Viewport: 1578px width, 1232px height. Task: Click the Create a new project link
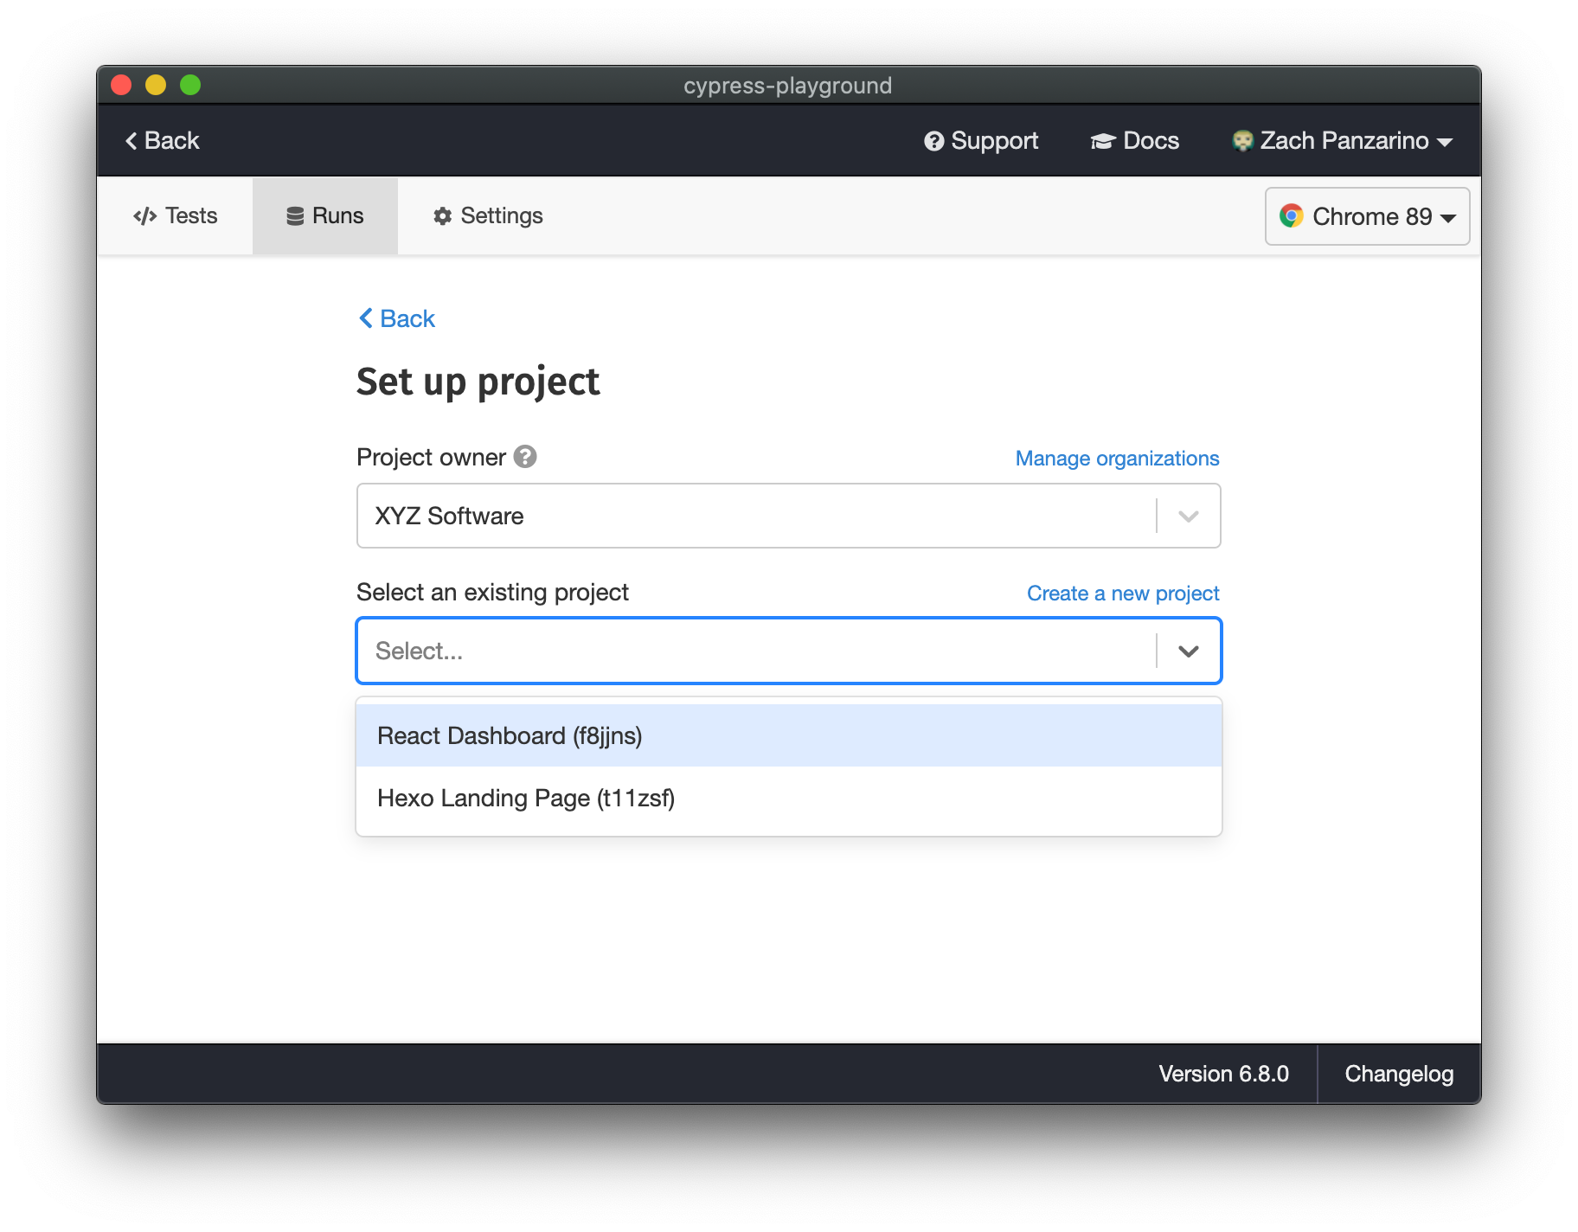tap(1123, 593)
